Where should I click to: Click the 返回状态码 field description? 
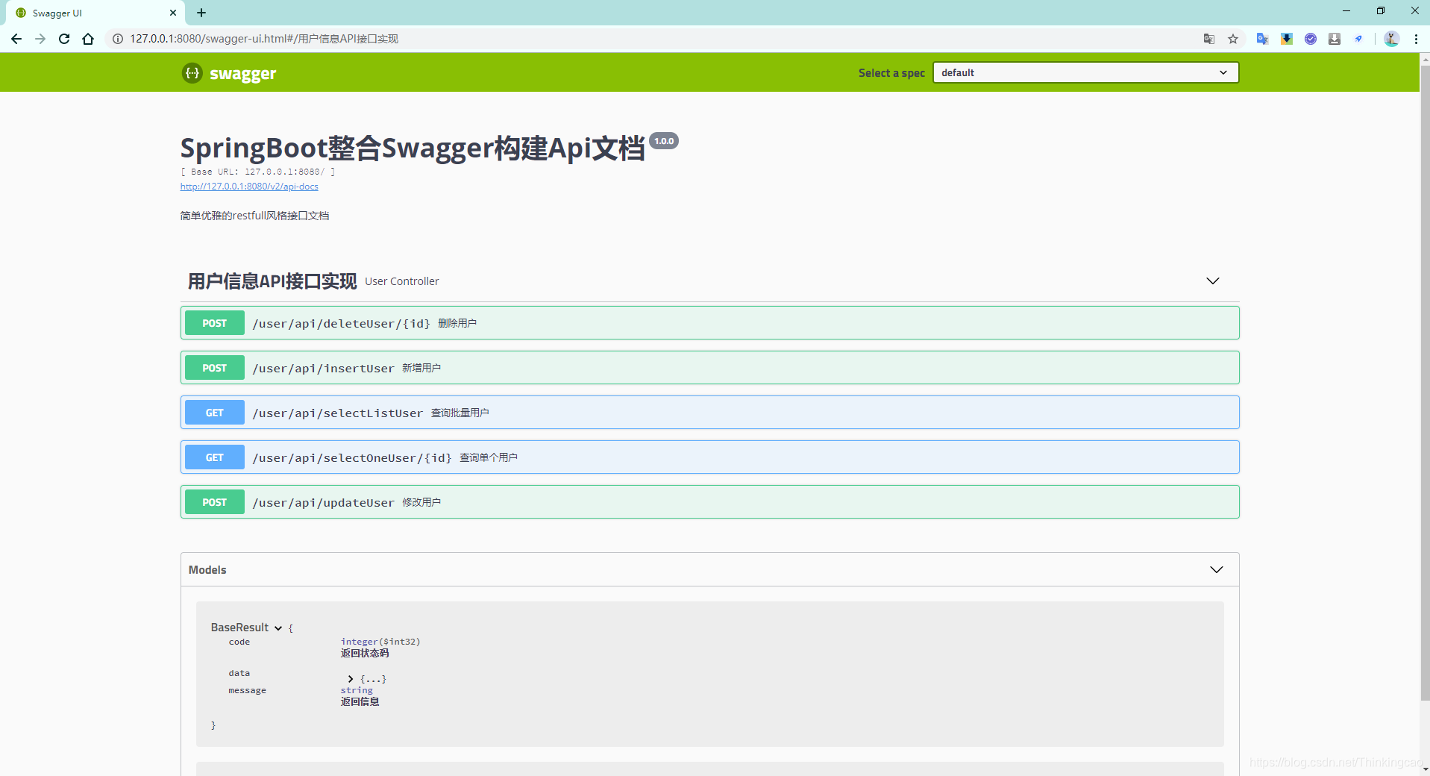pyautogui.click(x=365, y=653)
